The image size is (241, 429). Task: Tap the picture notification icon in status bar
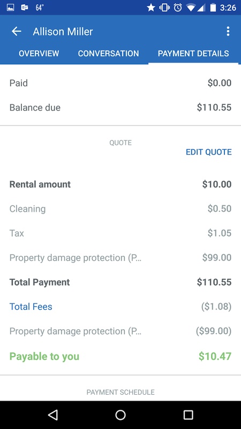coord(10,8)
